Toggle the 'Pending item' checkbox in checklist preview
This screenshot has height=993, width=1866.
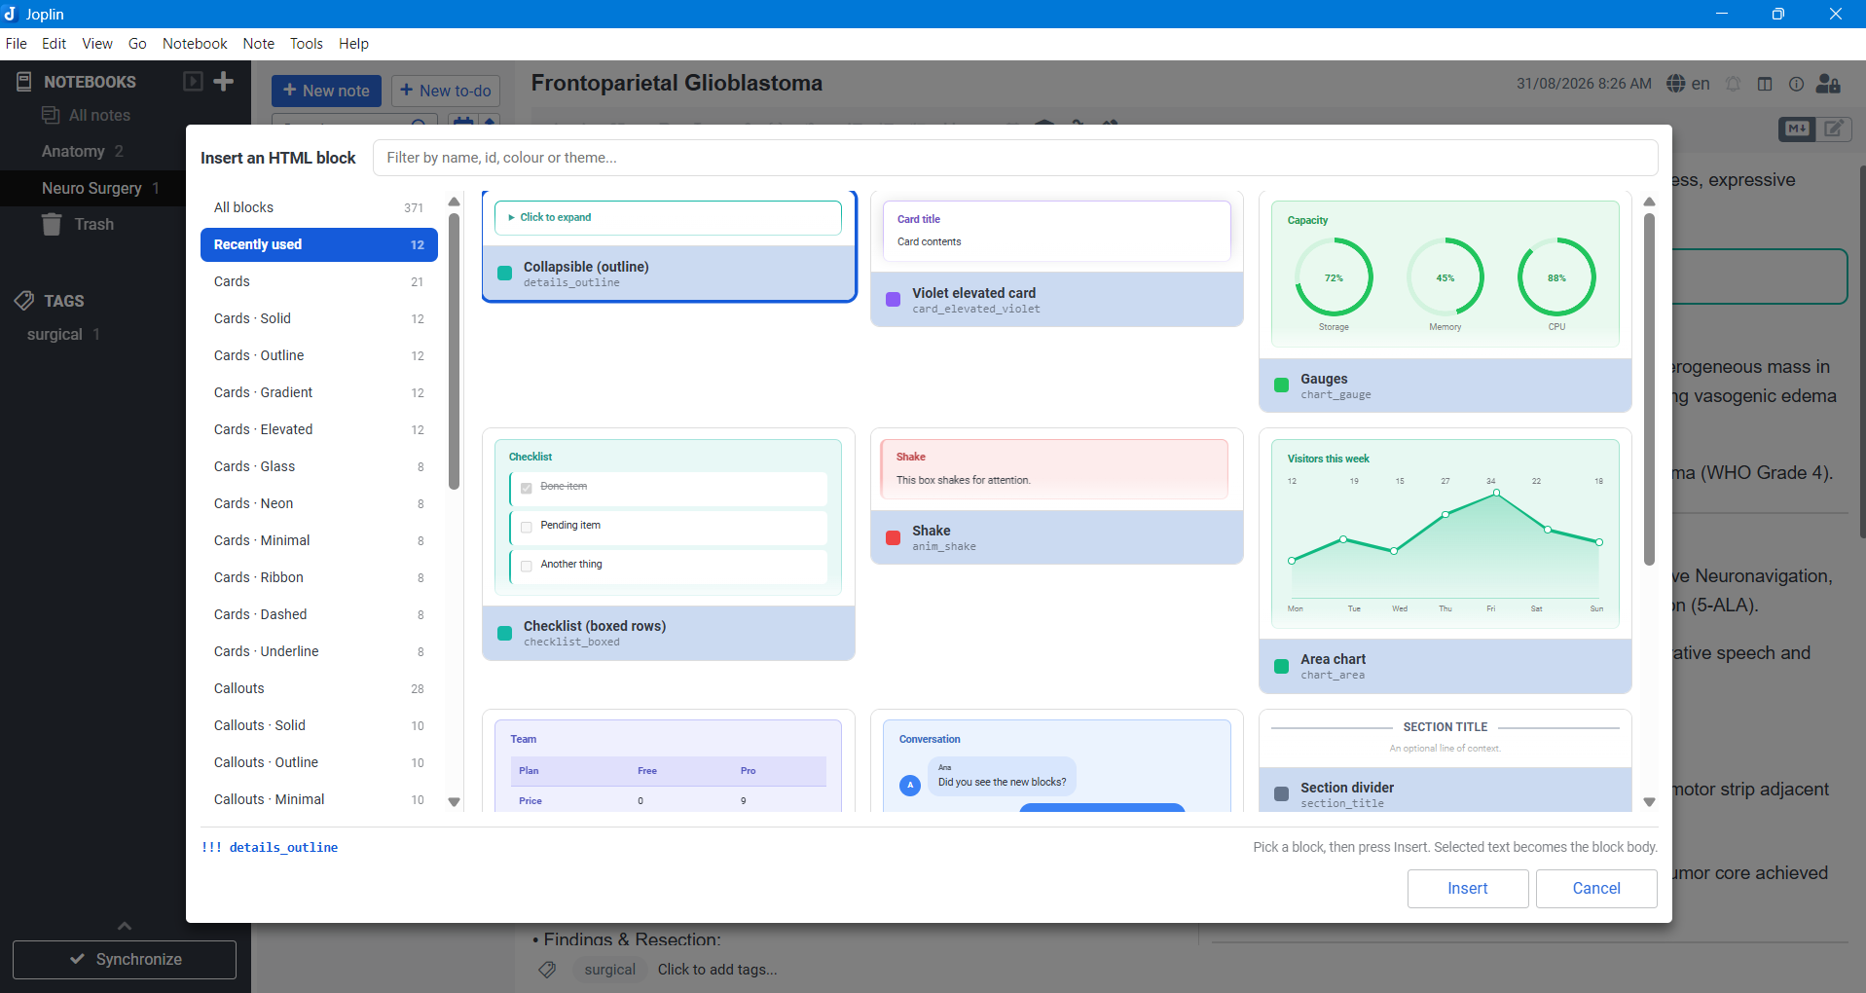click(527, 527)
